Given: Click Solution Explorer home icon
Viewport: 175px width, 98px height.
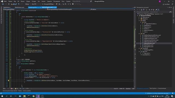Looking at the screenshot, I should [142, 10].
